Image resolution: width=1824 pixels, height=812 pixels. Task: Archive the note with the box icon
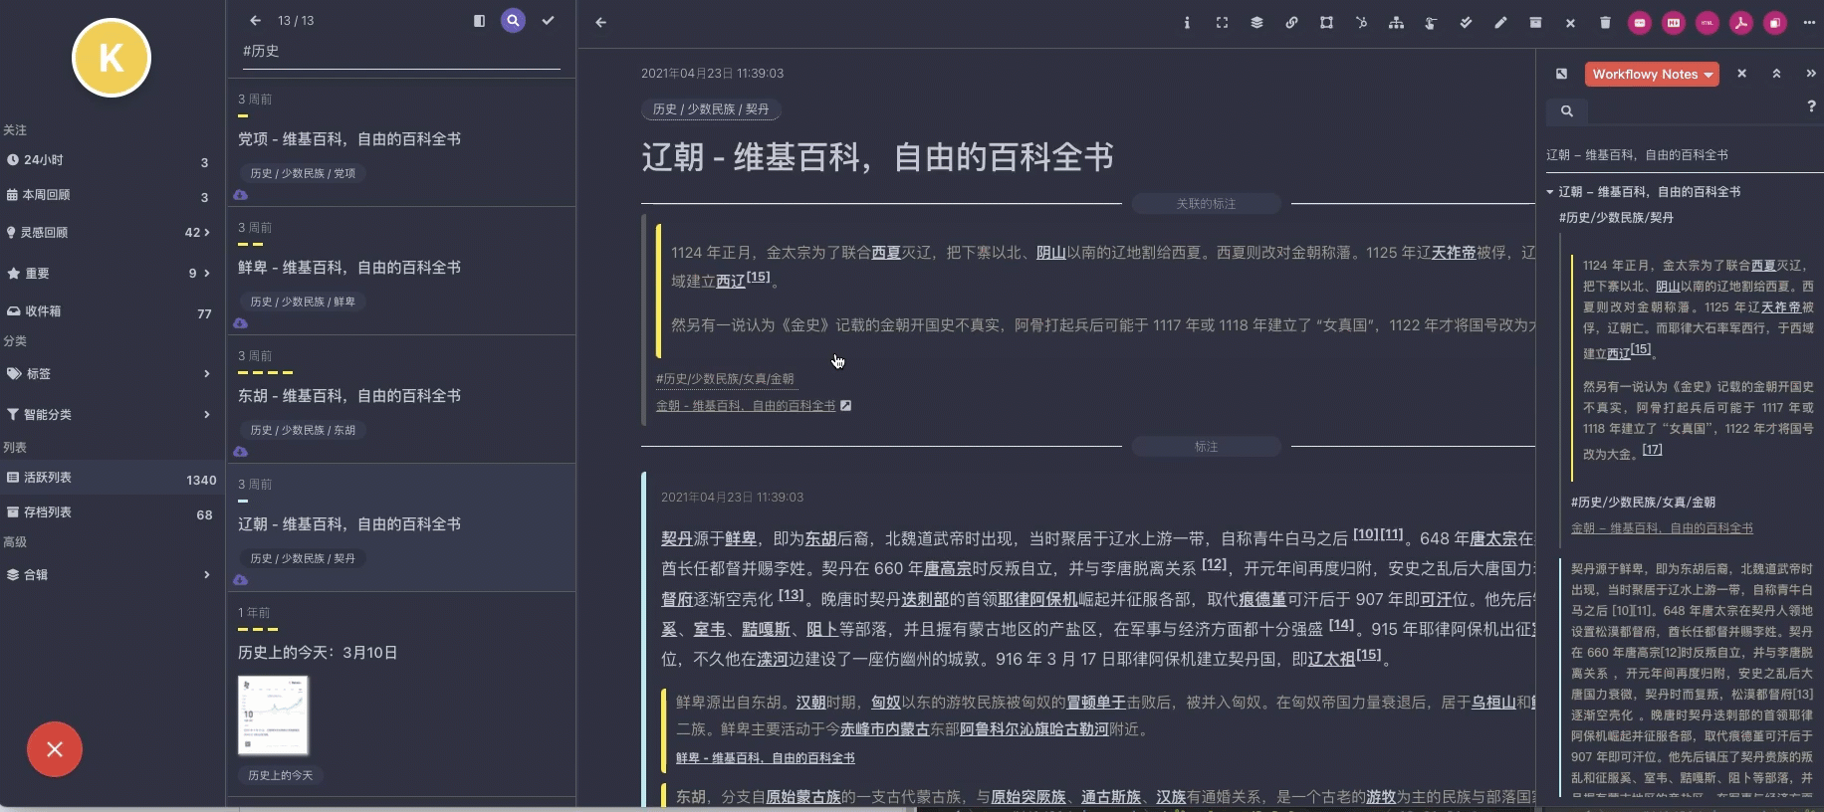(1535, 22)
